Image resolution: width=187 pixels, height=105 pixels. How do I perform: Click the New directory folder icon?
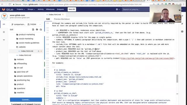[41, 29]
